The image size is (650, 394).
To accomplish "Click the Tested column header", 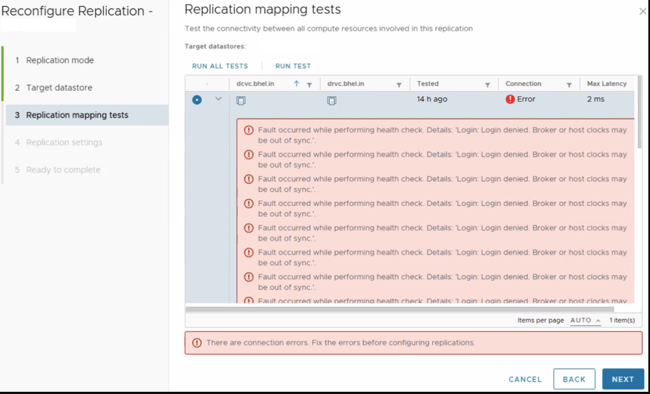I will [428, 84].
